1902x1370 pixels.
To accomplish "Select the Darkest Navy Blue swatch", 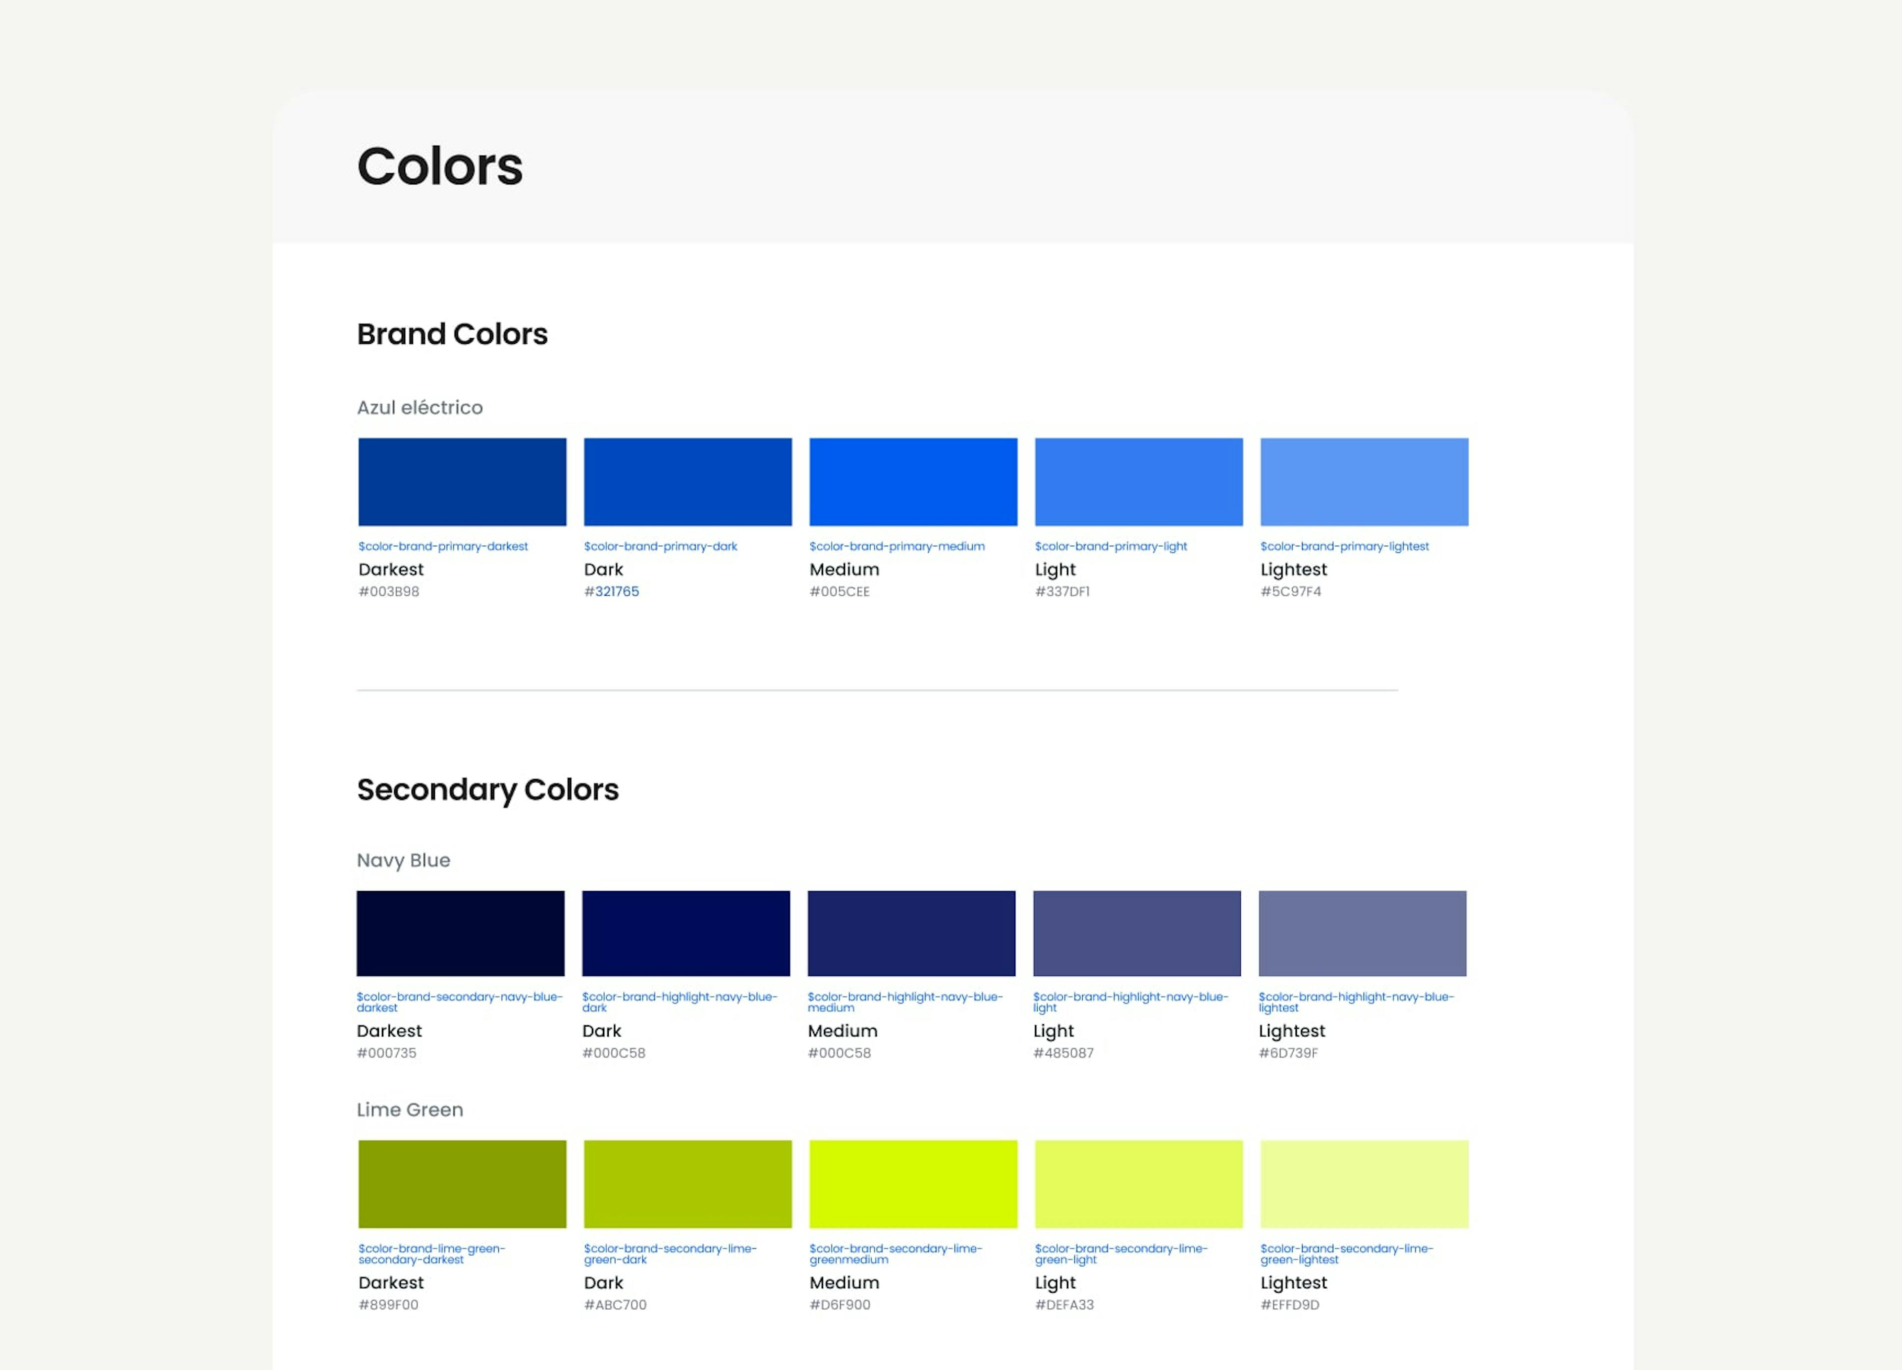I will point(461,933).
